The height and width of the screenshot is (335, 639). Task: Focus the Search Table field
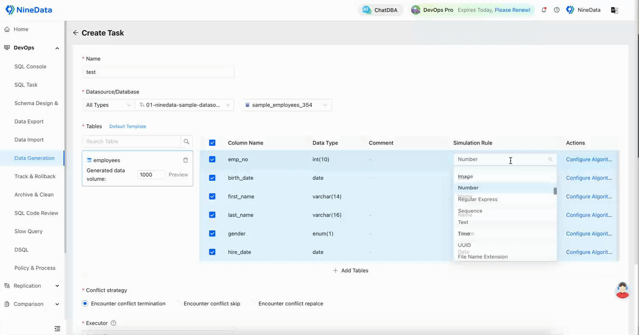click(x=131, y=142)
